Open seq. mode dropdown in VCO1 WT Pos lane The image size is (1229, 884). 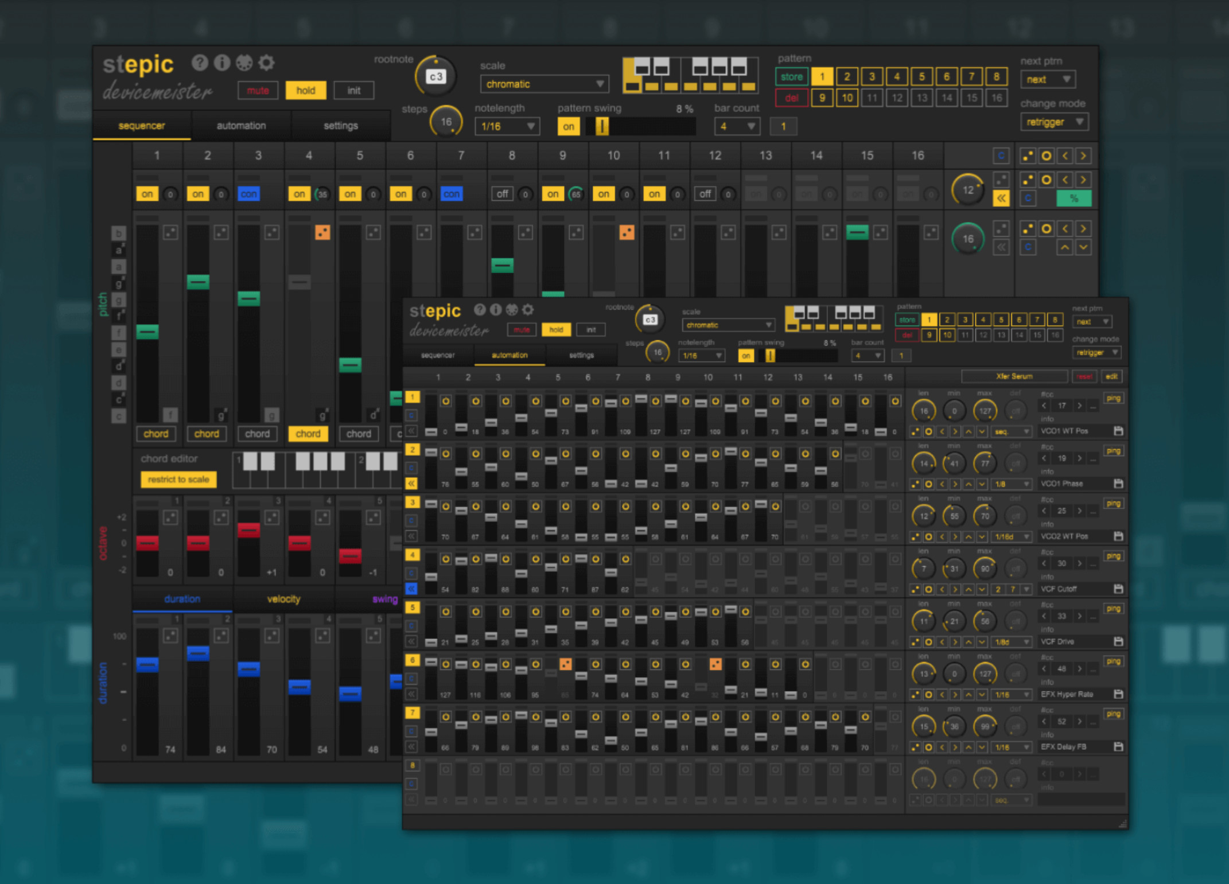point(1012,431)
